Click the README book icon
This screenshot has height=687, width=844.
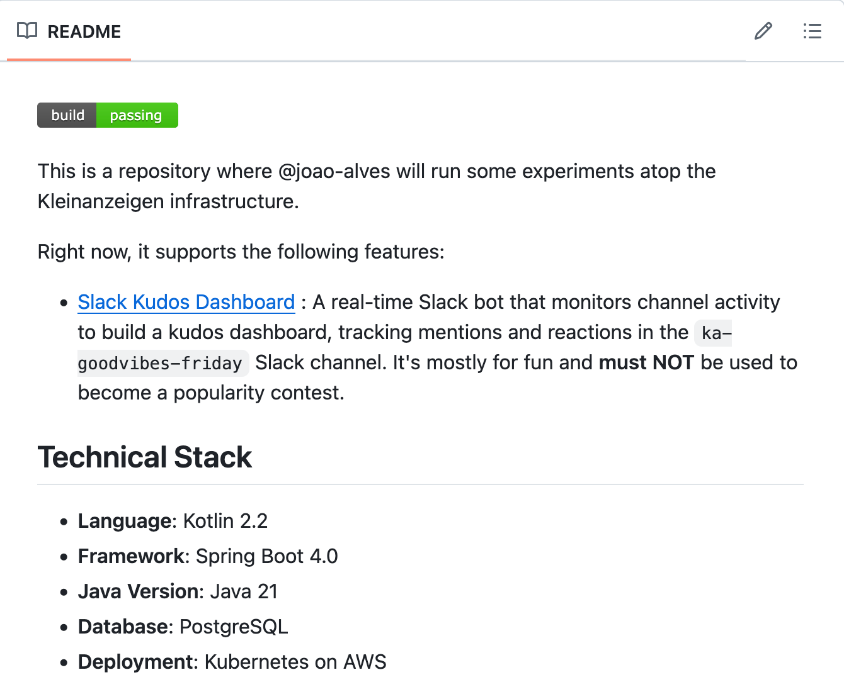27,31
